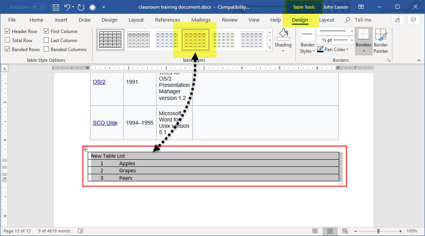
Task: Click table move handle above New Table List
Action: 85,149
